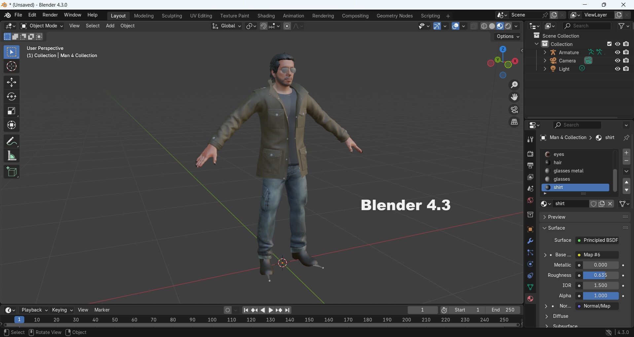Open the Object Data properties tab
Image resolution: width=634 pixels, height=337 pixels.
[530, 287]
